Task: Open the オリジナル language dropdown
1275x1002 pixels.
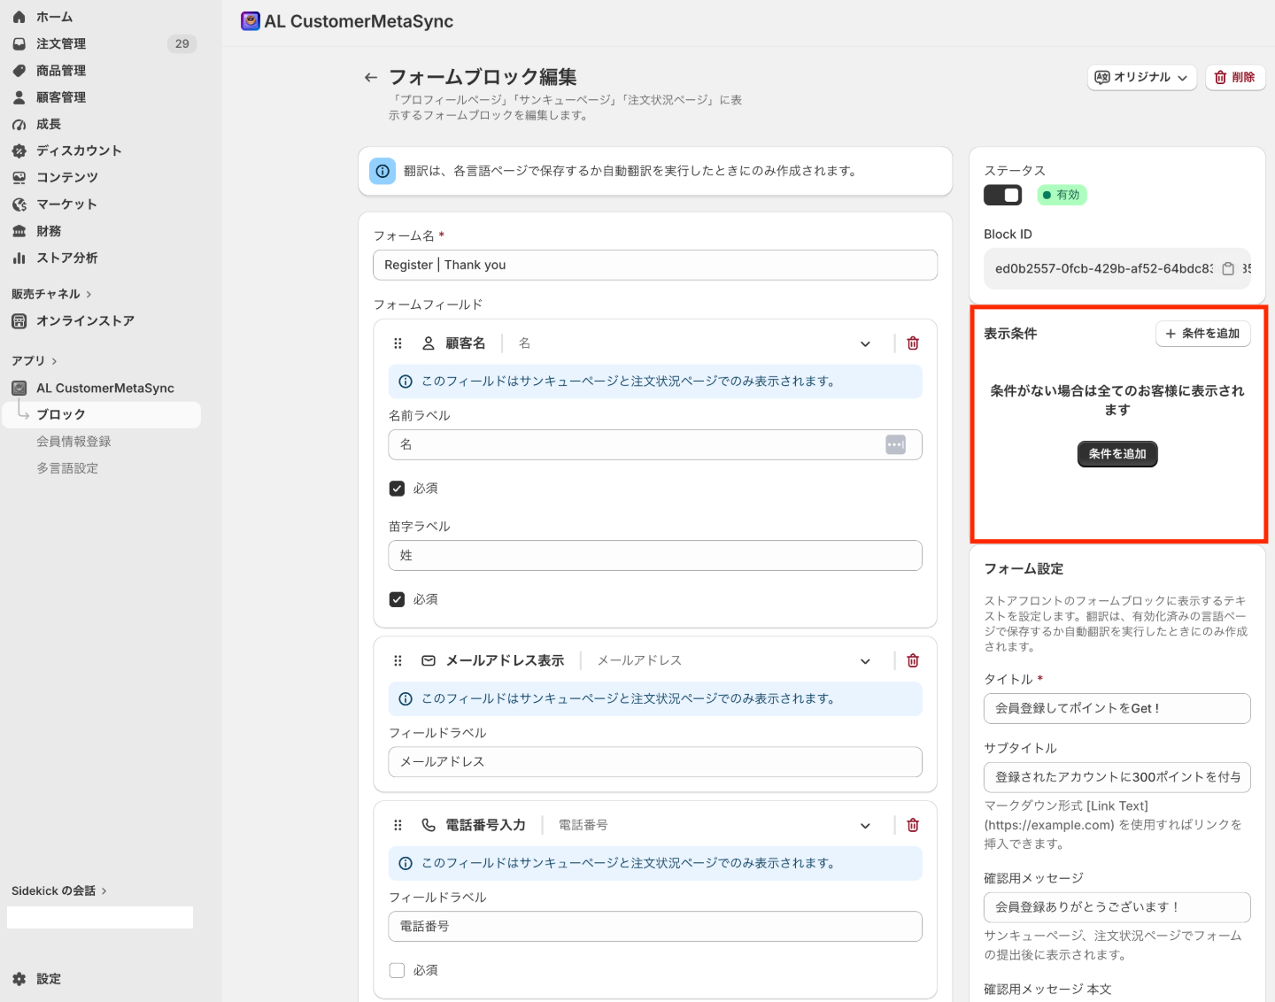Action: pos(1142,78)
